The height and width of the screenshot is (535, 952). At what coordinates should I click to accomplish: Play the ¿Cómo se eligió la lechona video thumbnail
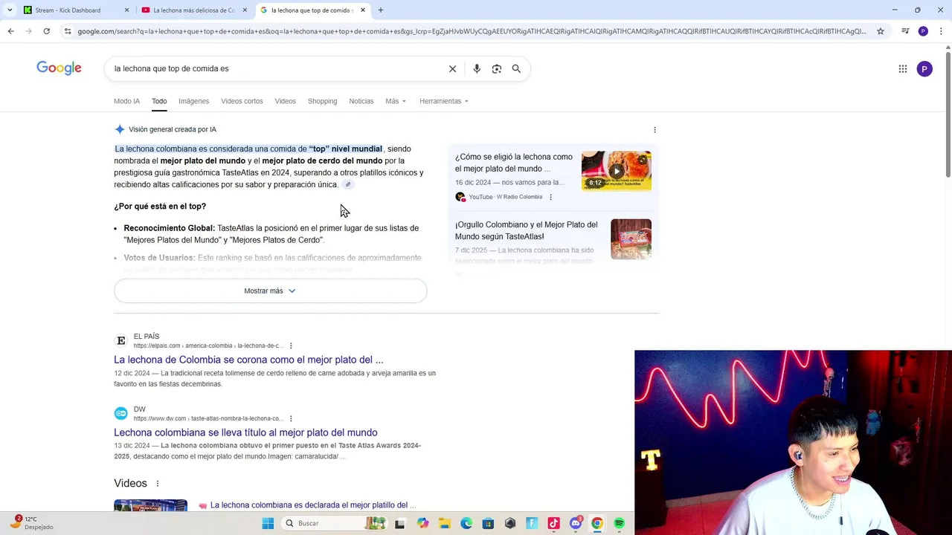(x=617, y=171)
